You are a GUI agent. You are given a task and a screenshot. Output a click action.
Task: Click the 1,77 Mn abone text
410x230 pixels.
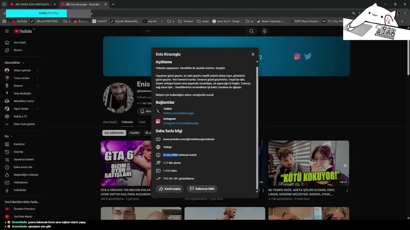point(172,163)
